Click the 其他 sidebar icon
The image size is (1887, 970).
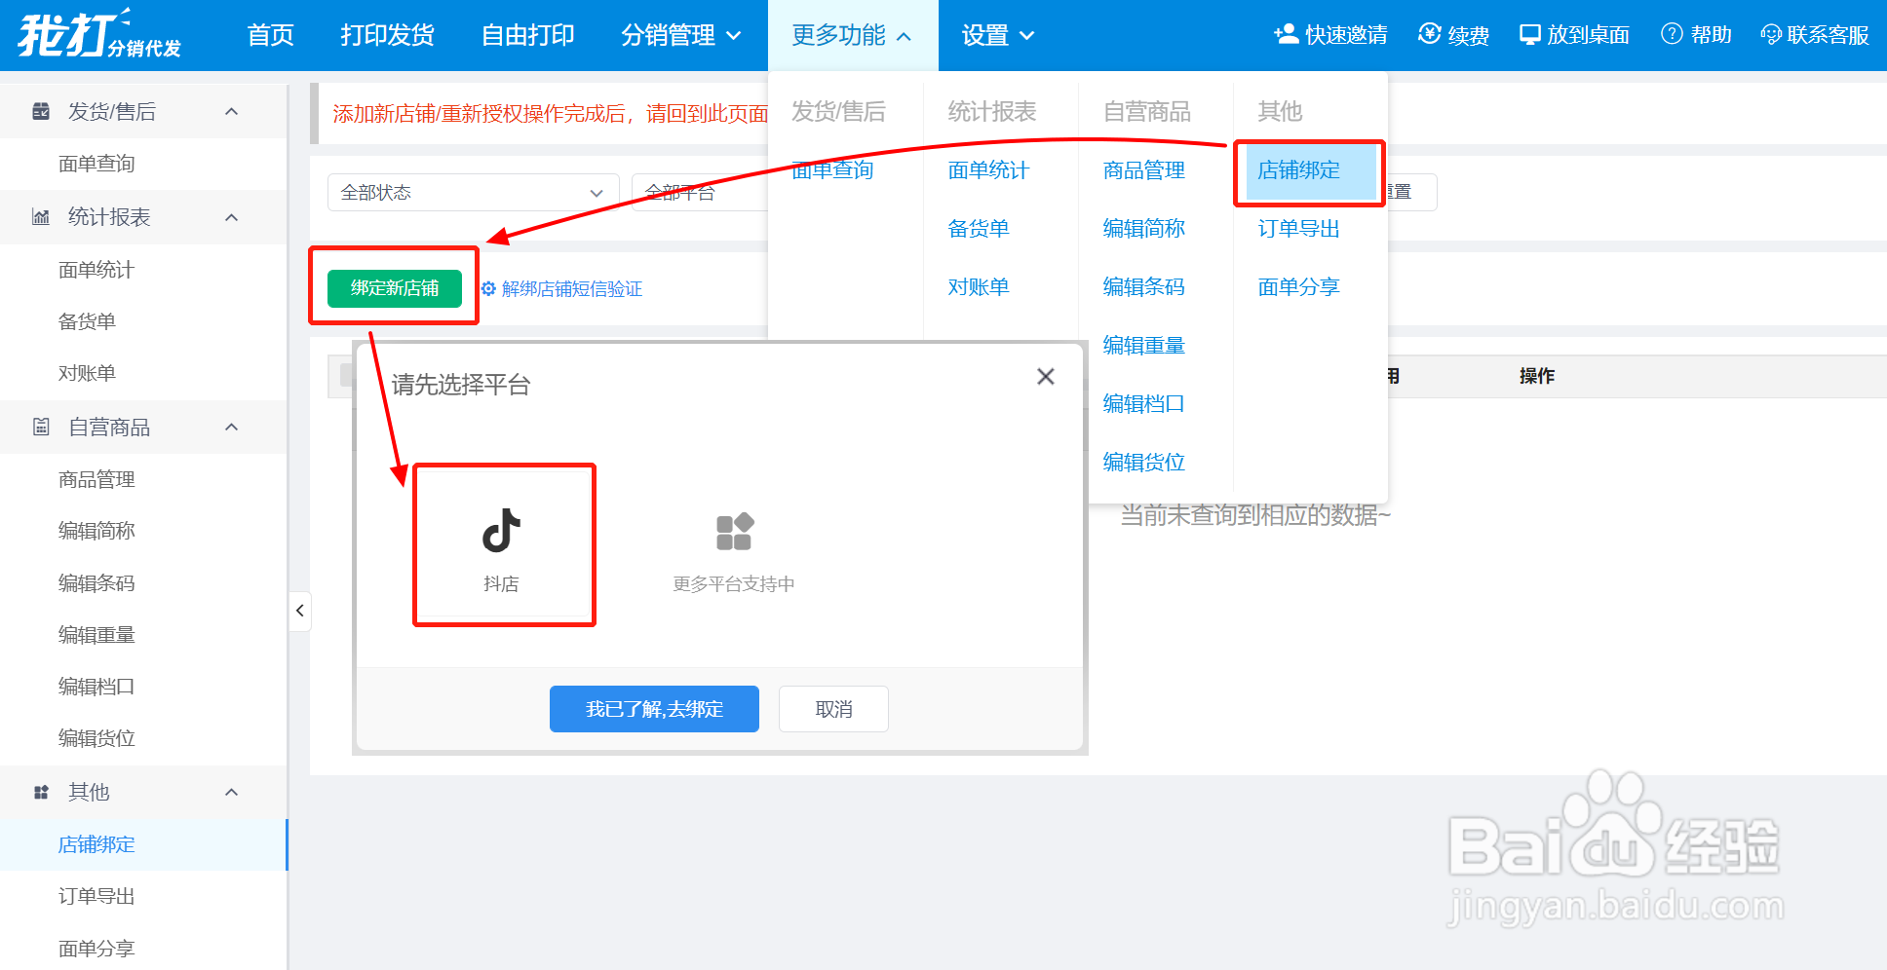click(41, 792)
